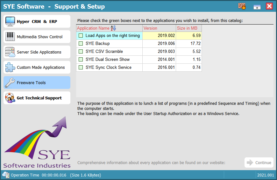Select 'Load Apps on the right timing' name
Image resolution: width=277 pixels, height=180 pixels.
112,36
